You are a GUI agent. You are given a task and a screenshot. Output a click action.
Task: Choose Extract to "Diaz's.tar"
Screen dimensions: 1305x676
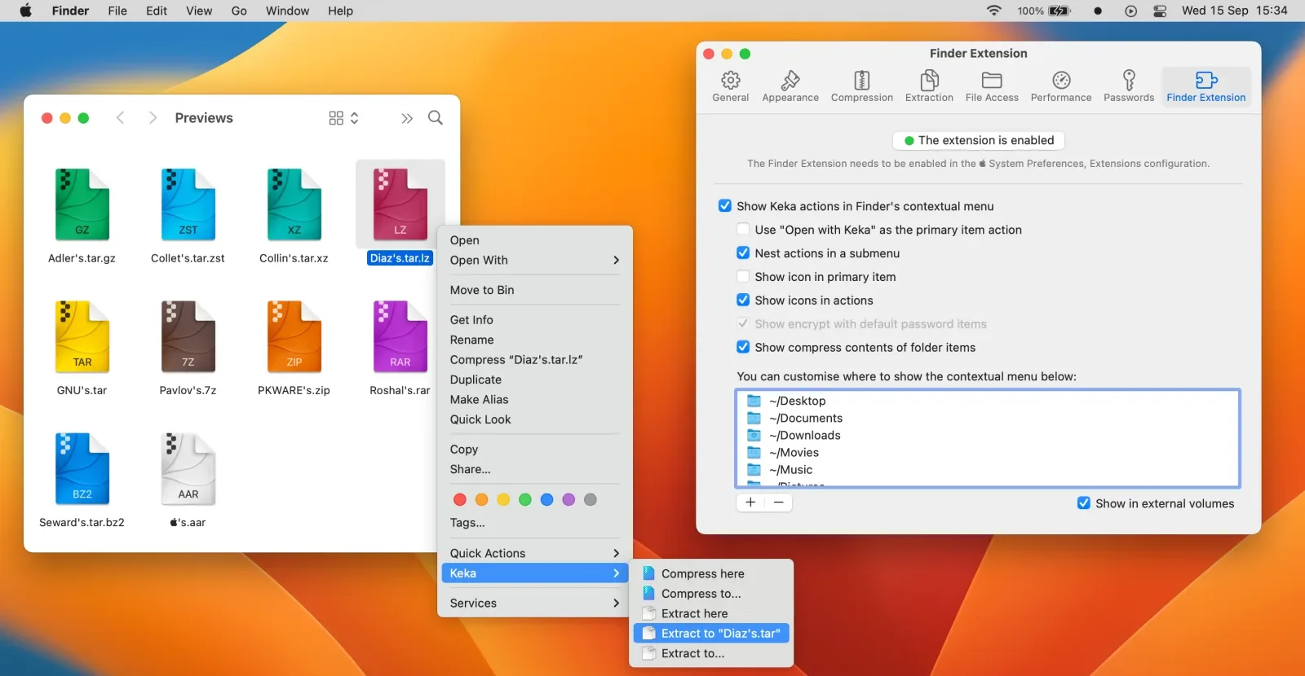pos(712,634)
